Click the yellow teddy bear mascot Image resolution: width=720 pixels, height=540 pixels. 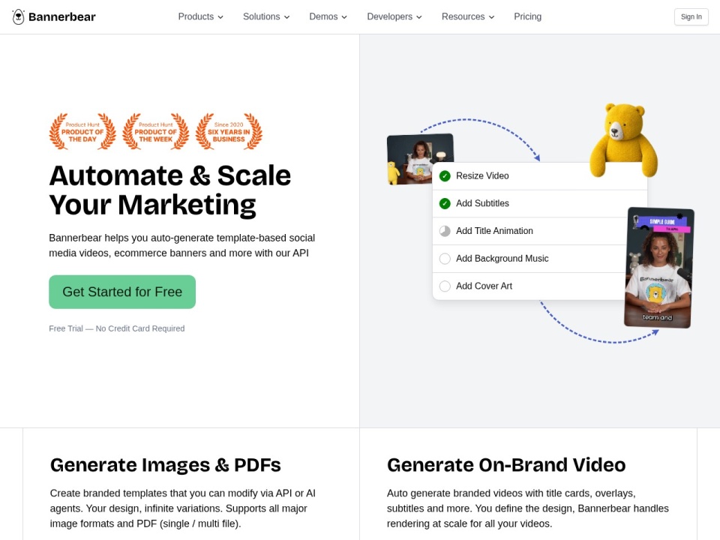[623, 140]
